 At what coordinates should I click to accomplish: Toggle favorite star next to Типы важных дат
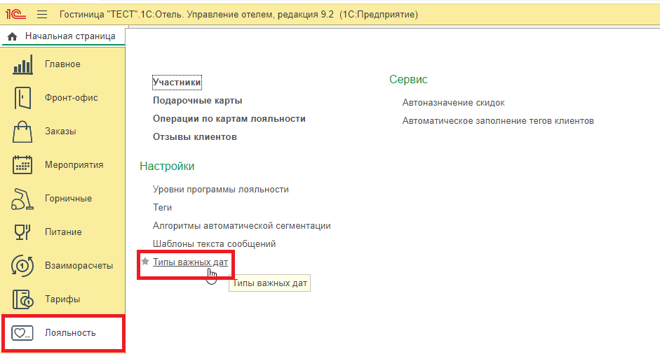[145, 262]
